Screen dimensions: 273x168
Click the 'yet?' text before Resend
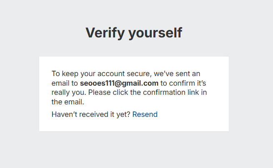click(123, 114)
